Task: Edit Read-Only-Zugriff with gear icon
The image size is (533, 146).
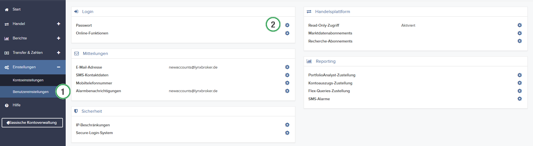Action: [x=520, y=25]
